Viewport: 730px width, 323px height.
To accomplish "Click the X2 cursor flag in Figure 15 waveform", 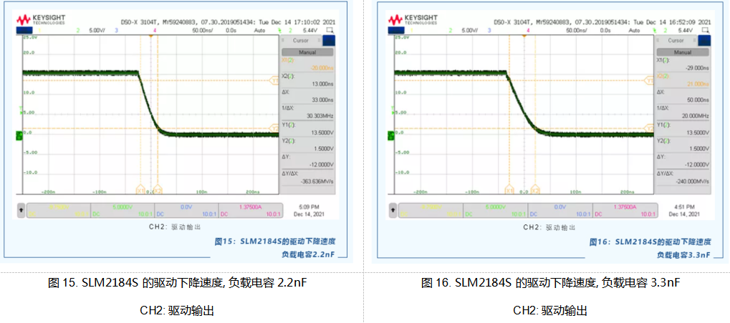I will [158, 190].
